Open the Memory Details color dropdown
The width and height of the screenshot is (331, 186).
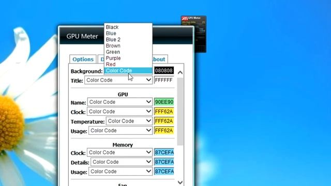tap(122, 162)
